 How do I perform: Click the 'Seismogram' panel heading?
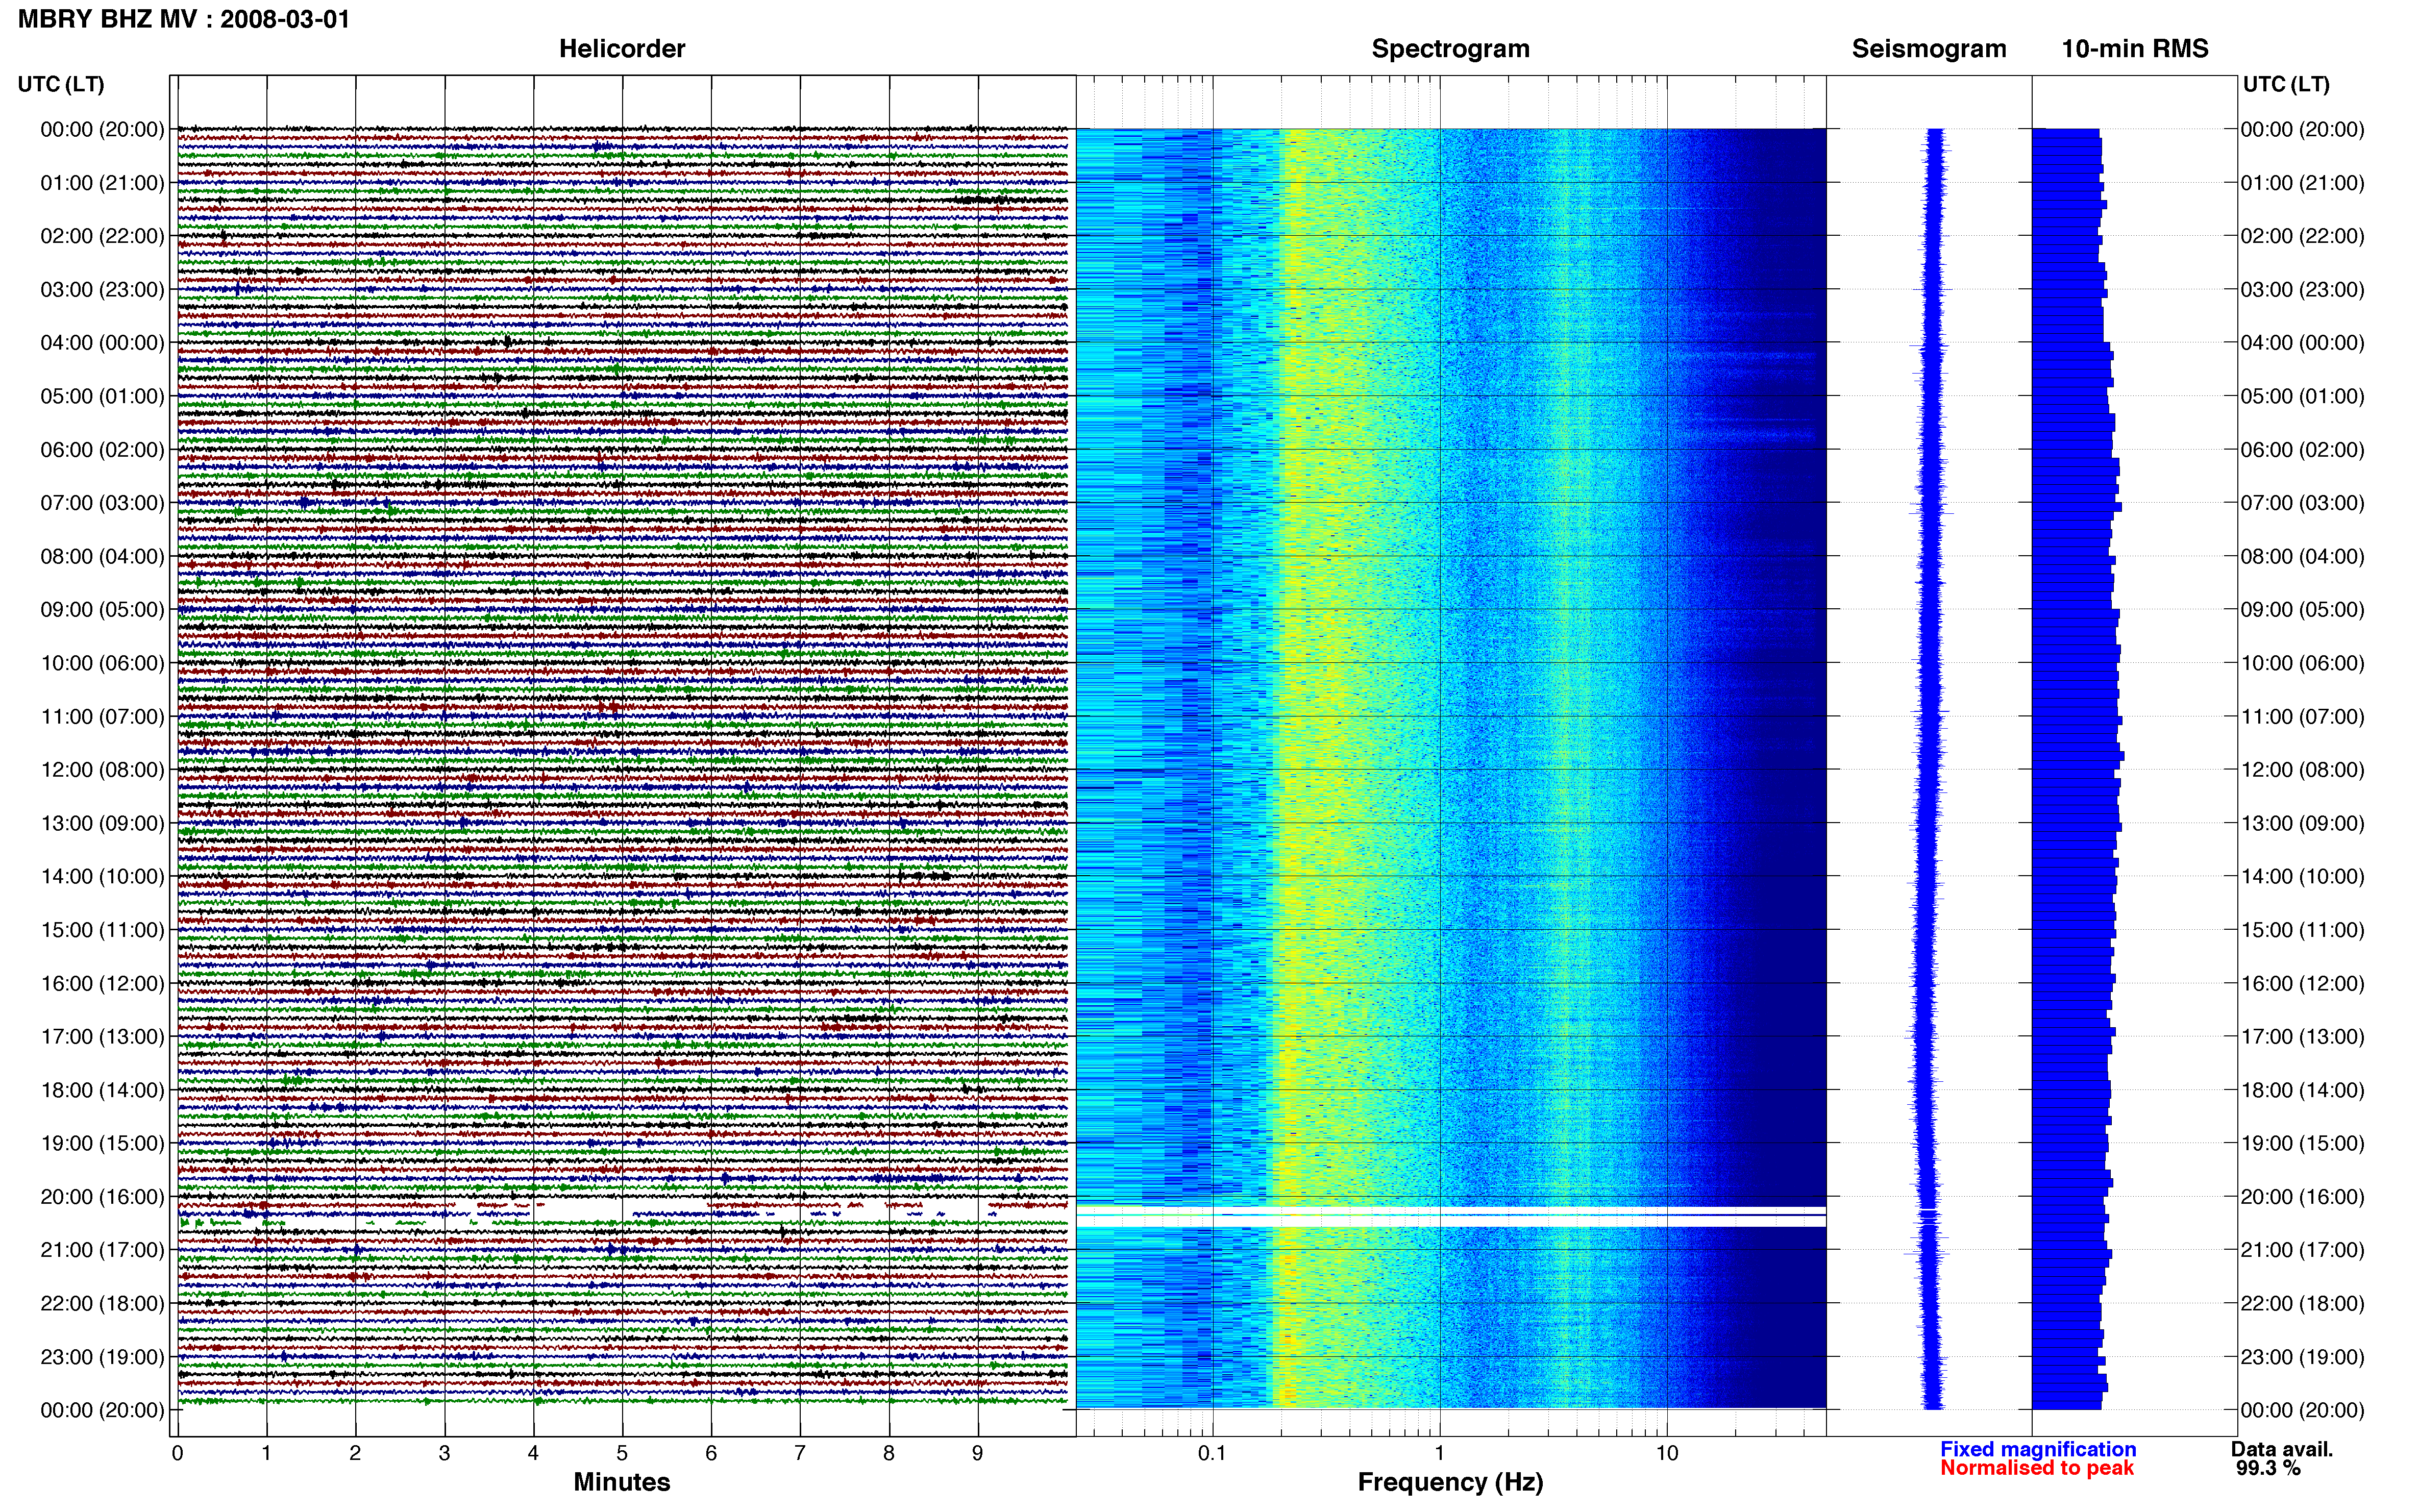[1929, 49]
